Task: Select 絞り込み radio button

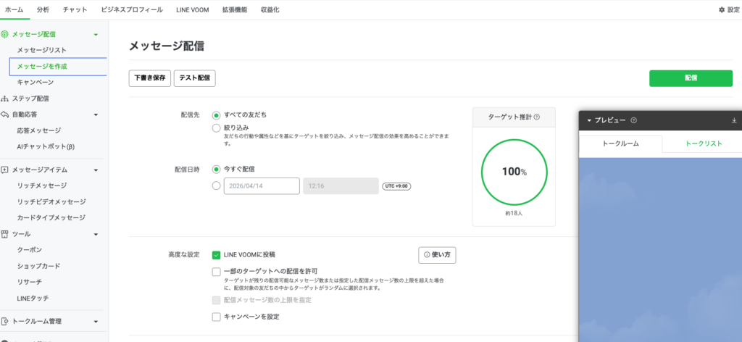Action: [x=216, y=128]
